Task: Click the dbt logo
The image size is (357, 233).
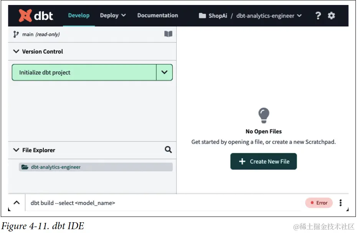Action: (x=36, y=15)
